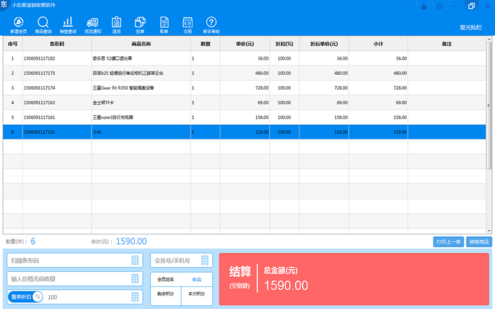
Task: Focus the 扫描条形码 barcode input field
Action: point(68,261)
